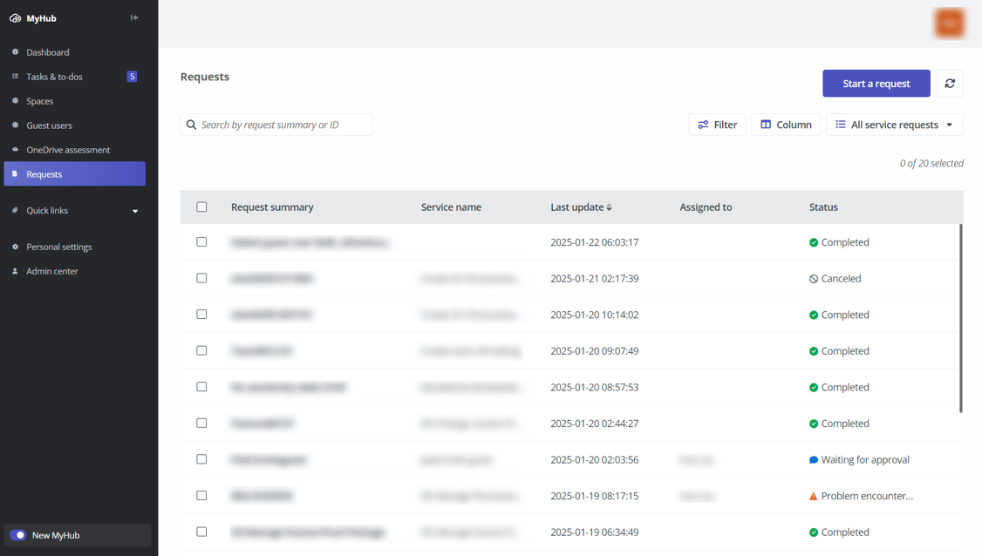Click the Problem encountered warning icon
This screenshot has width=982, height=556.
[x=813, y=496]
